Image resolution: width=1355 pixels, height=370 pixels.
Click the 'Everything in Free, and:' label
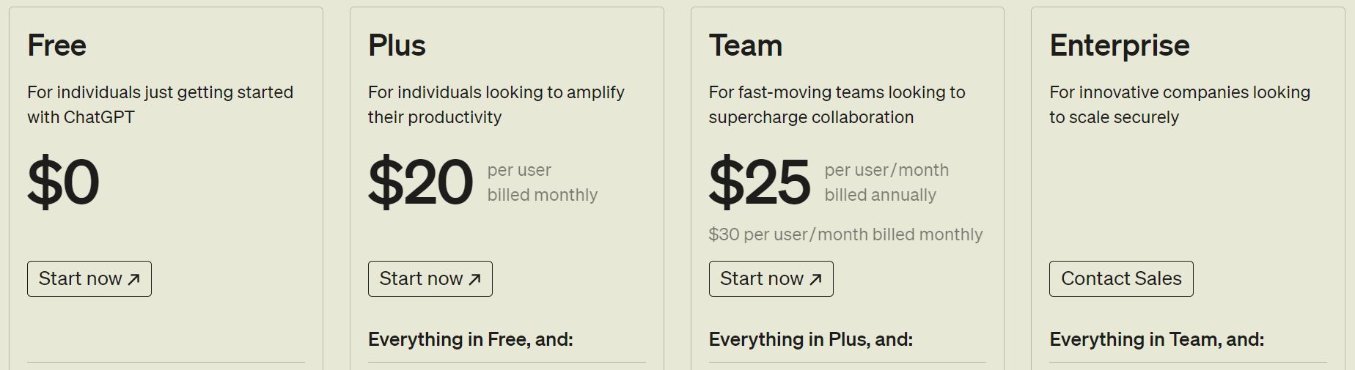click(471, 339)
